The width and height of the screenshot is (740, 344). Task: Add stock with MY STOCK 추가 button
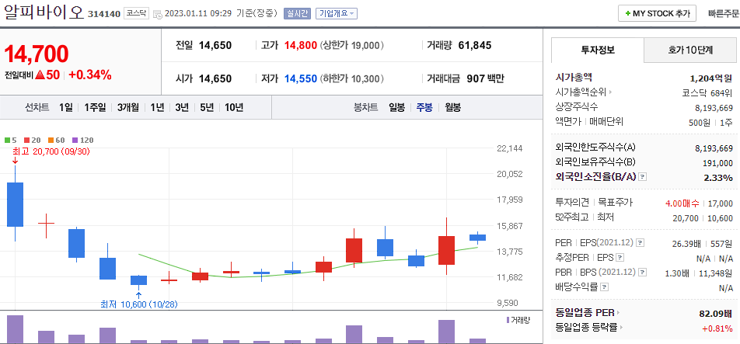[x=657, y=14]
